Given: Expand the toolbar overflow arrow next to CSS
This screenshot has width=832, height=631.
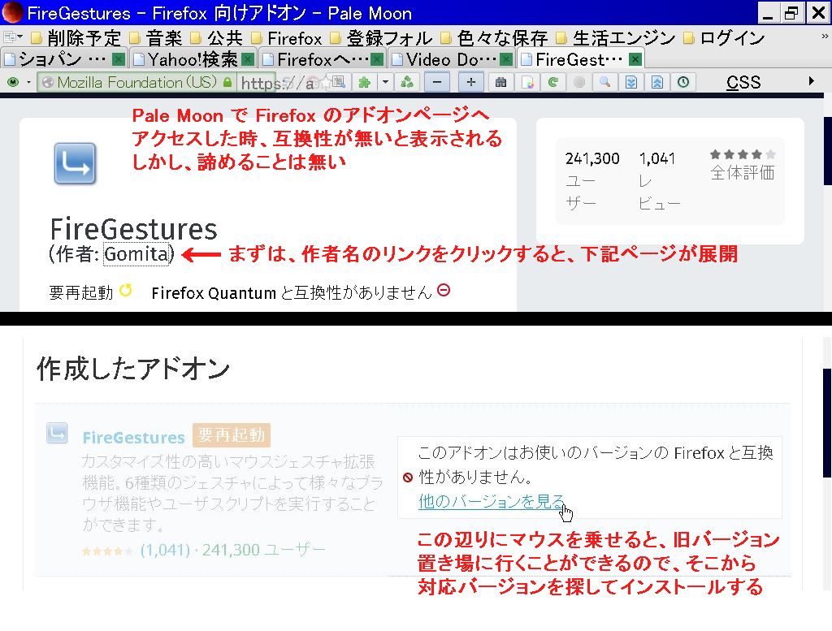Looking at the screenshot, I should [811, 81].
